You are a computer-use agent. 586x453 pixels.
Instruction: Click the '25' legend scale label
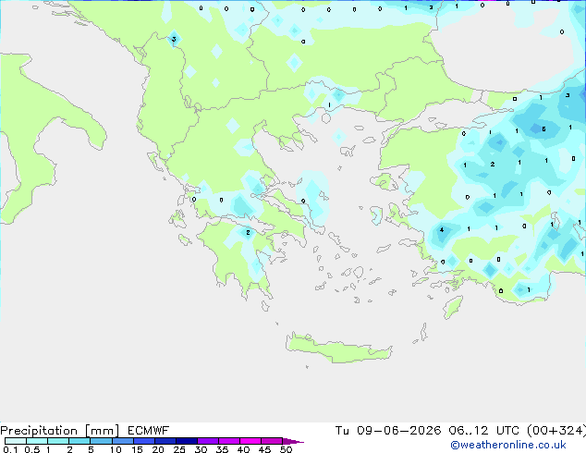tap(179, 449)
